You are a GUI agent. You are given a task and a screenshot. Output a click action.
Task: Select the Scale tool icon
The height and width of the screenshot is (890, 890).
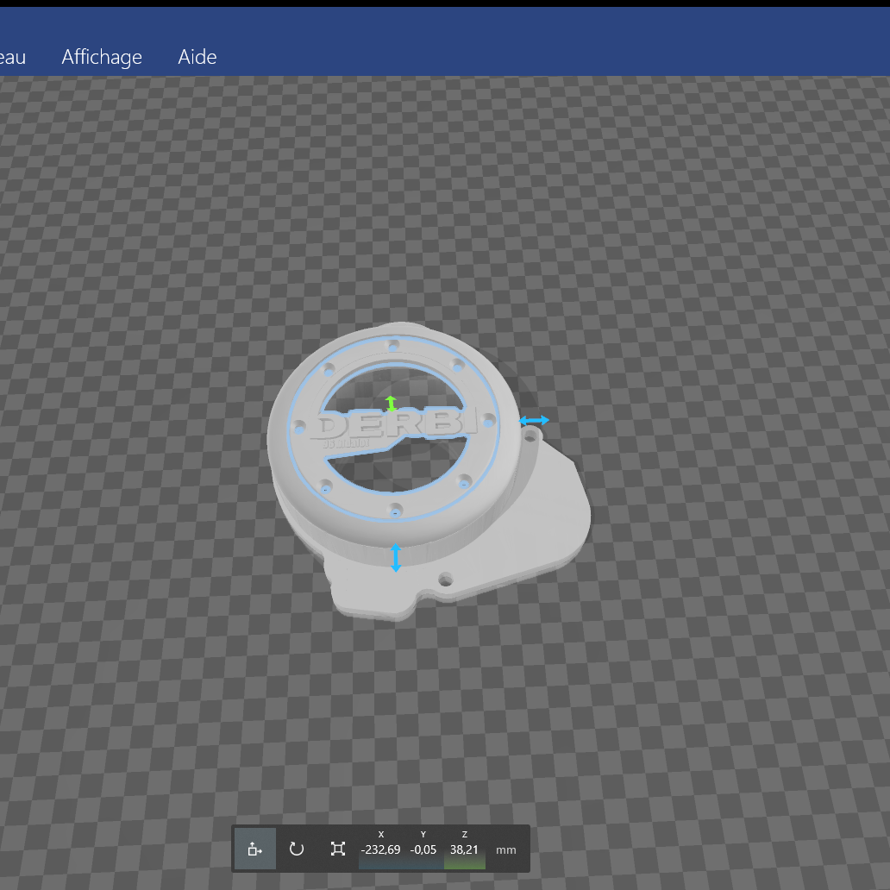click(x=338, y=849)
